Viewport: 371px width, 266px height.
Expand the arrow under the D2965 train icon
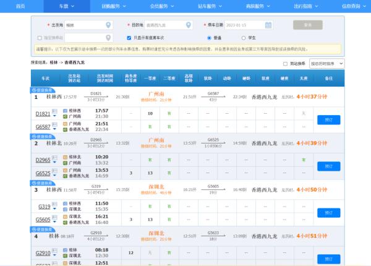coord(54,162)
